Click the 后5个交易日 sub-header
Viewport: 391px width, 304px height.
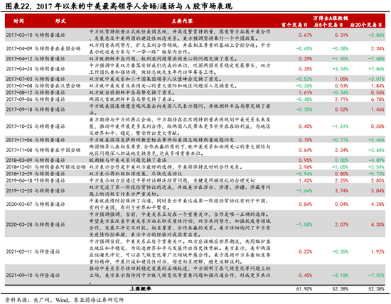328,25
